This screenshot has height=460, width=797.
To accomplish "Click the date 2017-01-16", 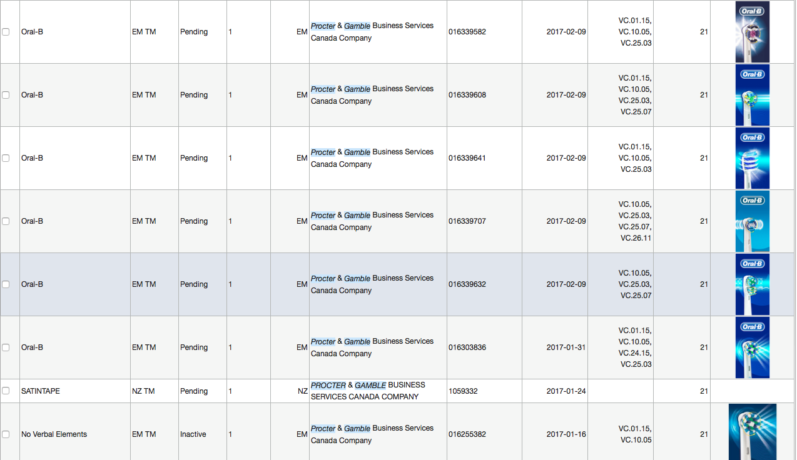I will pos(566,434).
